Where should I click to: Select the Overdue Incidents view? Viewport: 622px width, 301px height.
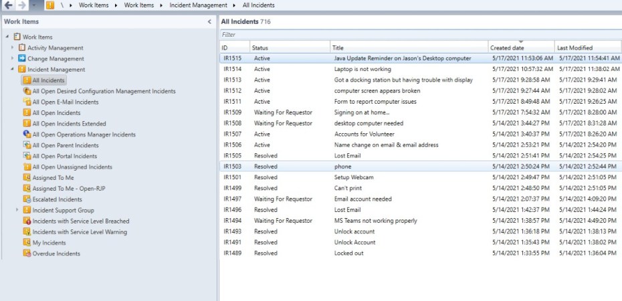point(56,254)
